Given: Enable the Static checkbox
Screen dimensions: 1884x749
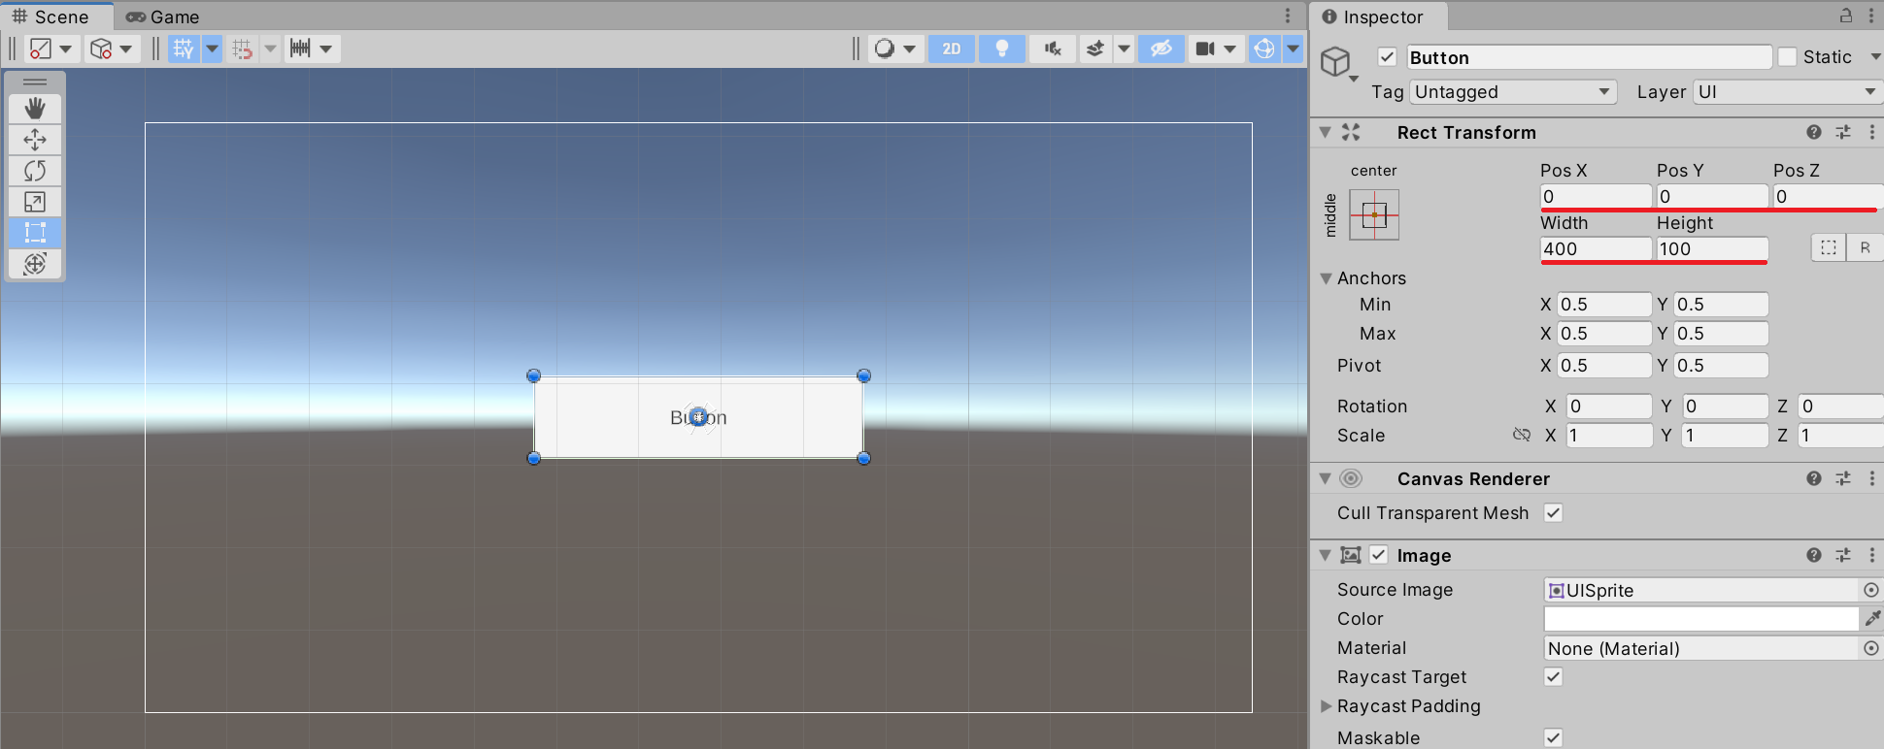Looking at the screenshot, I should pyautogui.click(x=1788, y=57).
